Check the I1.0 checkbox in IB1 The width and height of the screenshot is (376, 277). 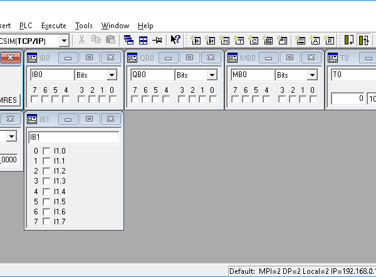(46, 151)
